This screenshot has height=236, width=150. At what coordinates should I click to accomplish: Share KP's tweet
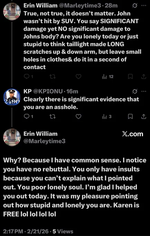(x=144, y=117)
